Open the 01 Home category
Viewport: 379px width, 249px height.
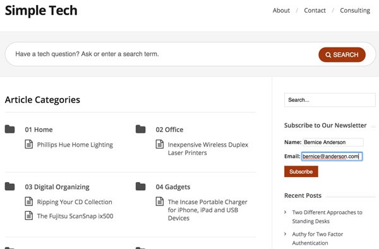(x=39, y=130)
